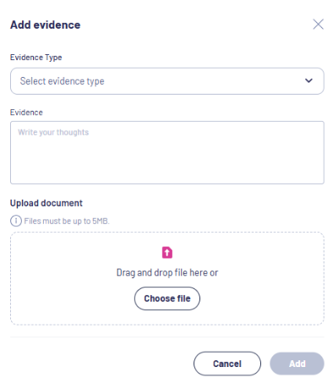Click the Add button
This screenshot has width=333, height=389.
point(297,364)
